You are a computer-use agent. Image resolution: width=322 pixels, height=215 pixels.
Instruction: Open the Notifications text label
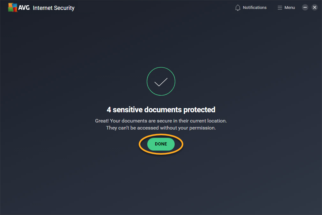coord(254,8)
